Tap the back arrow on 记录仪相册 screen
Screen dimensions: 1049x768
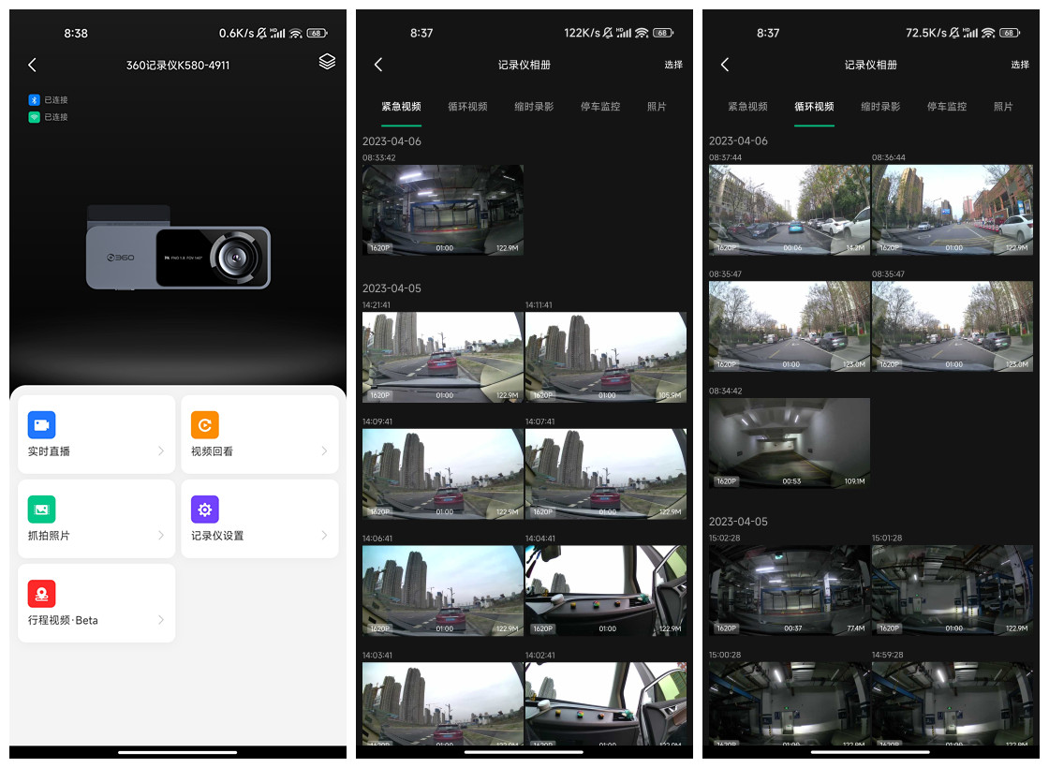[378, 65]
